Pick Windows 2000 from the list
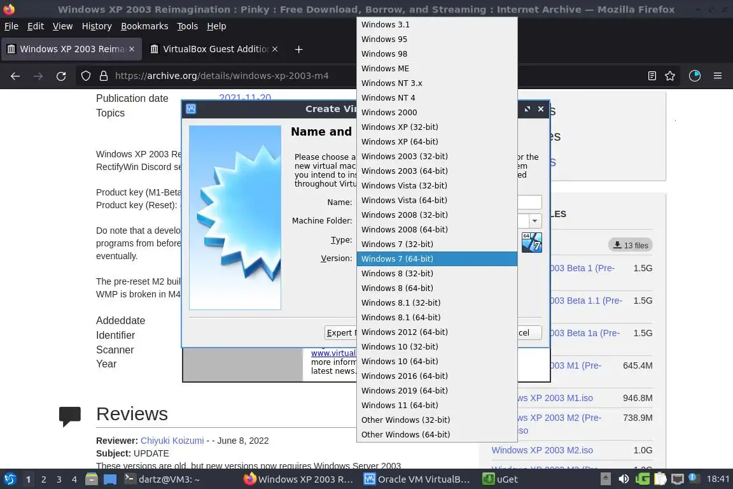The image size is (733, 489). pos(436,112)
